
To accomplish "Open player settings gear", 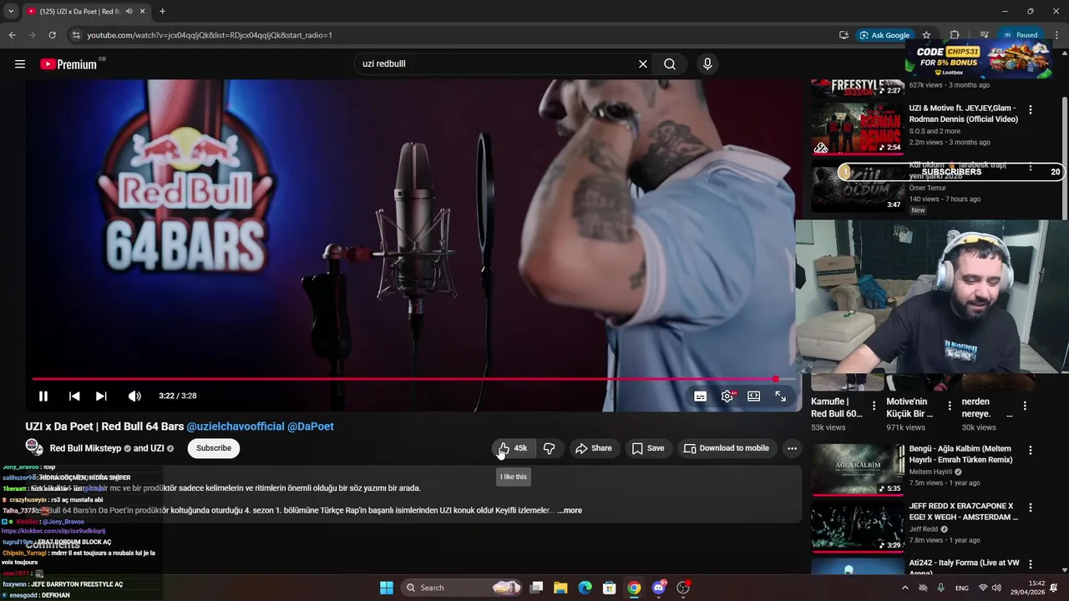I will coord(727,396).
